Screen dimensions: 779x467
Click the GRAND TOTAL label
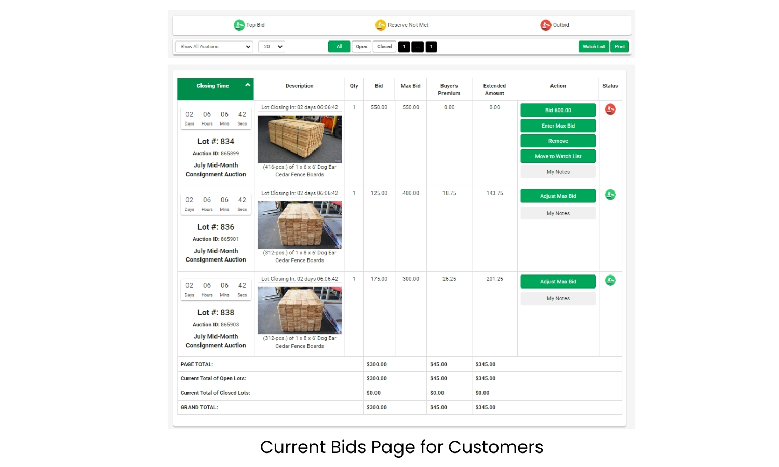pos(199,407)
